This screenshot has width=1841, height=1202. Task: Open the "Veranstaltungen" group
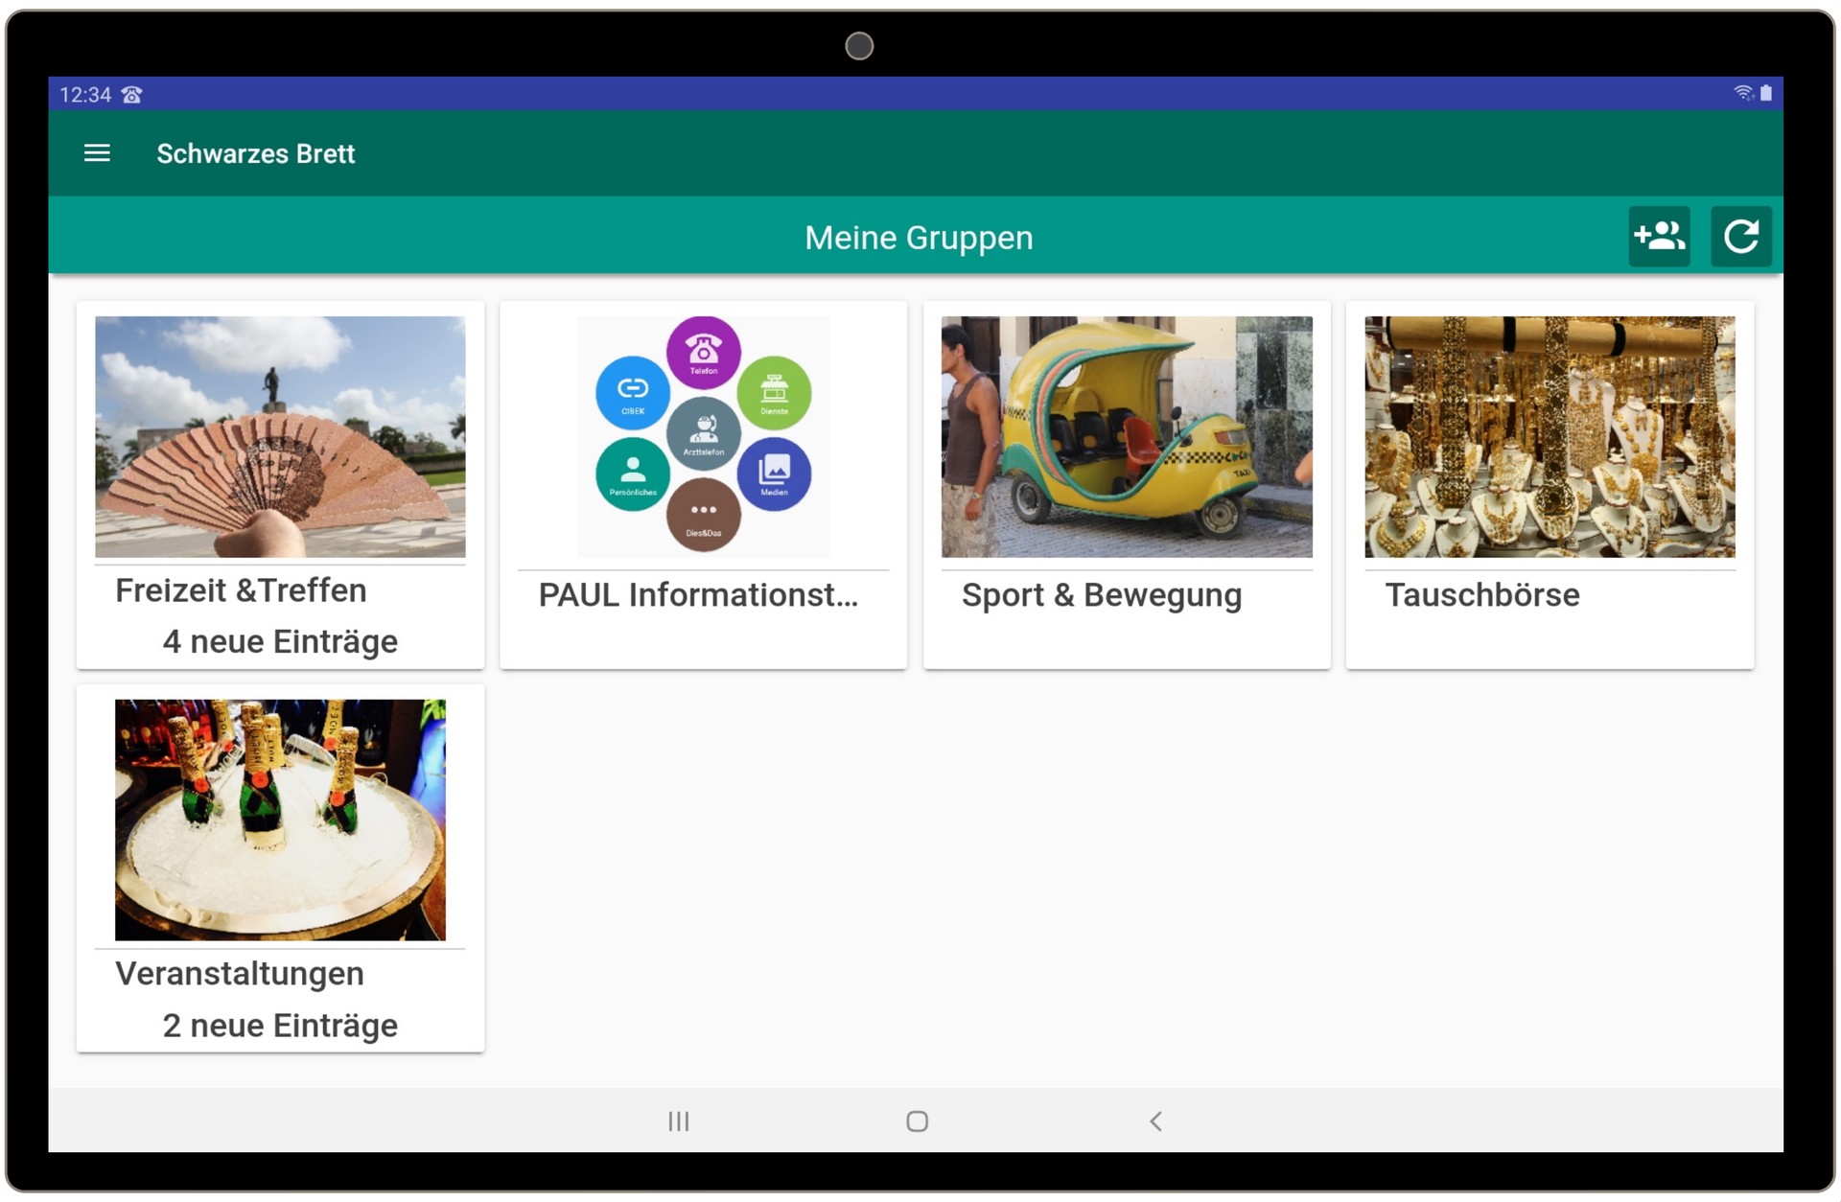click(x=240, y=973)
